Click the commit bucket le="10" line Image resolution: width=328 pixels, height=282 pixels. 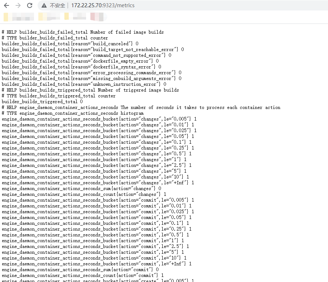coord(94,258)
